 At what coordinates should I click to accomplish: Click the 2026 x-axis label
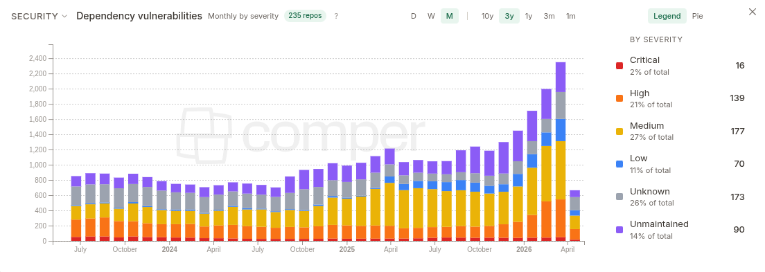tap(524, 250)
